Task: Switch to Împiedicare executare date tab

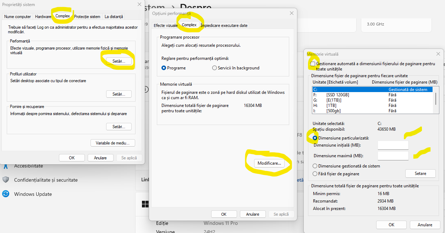Action: point(224,25)
